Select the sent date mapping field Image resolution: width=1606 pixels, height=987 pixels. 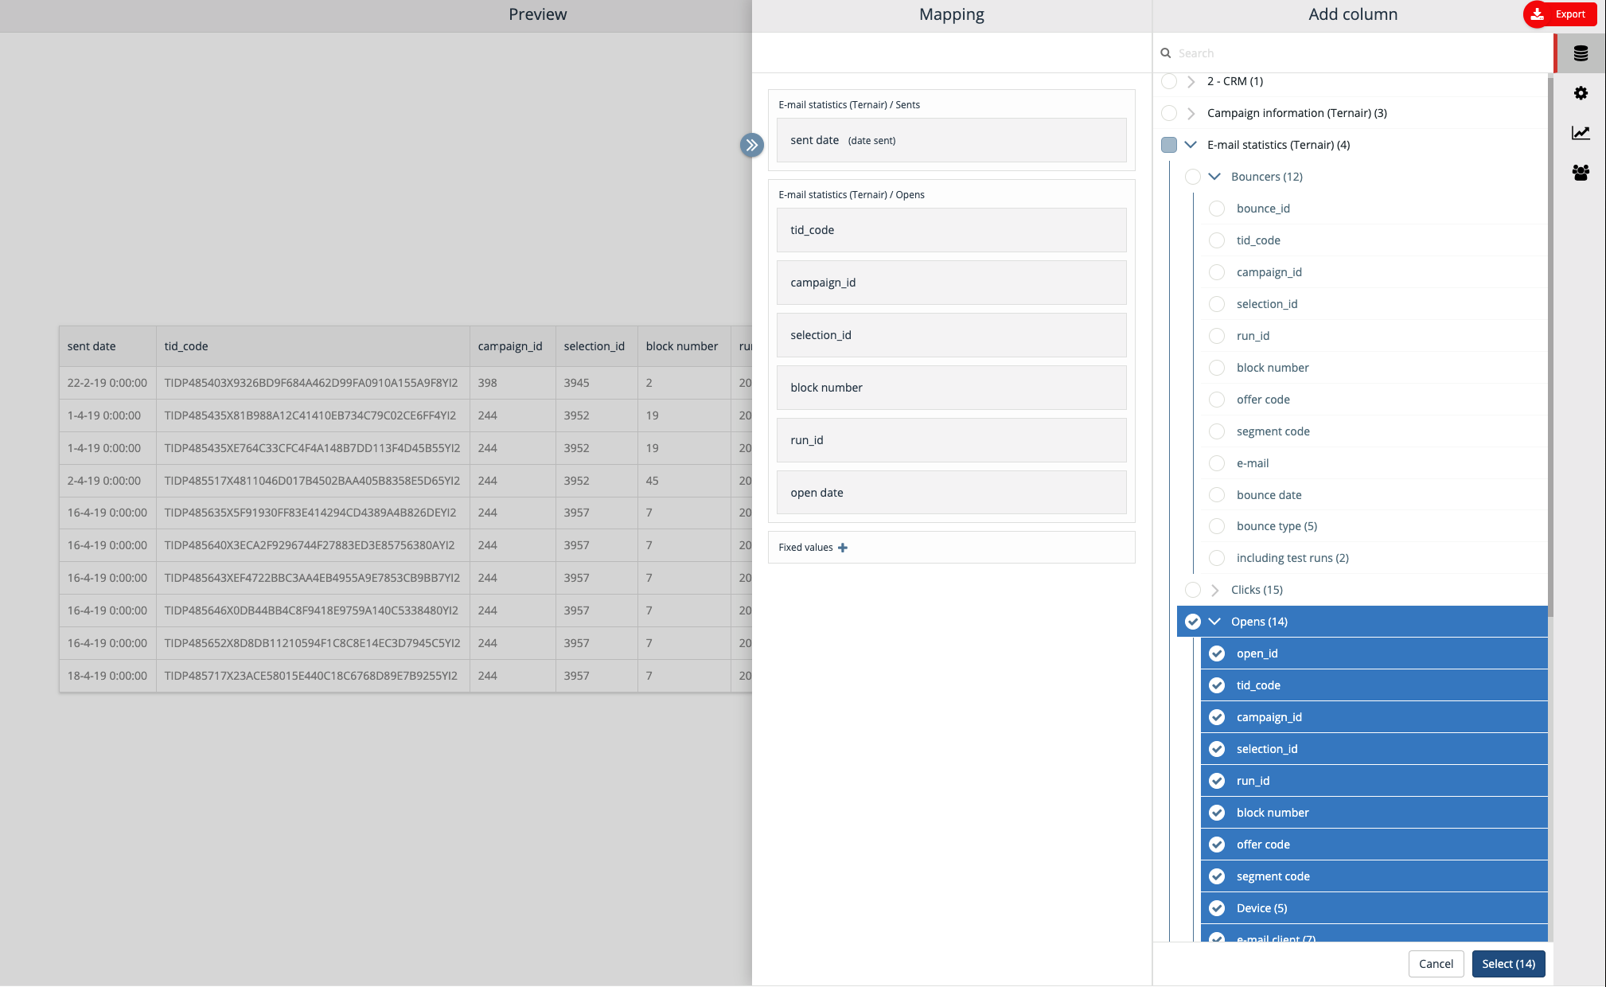point(951,140)
